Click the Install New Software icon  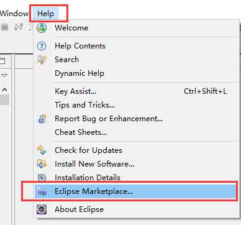click(x=42, y=164)
